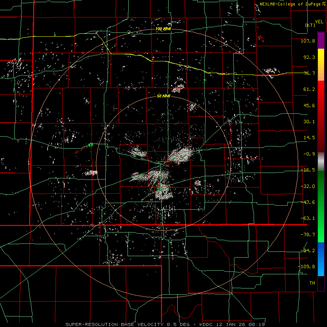
Task: Click the 100 NMI range ring label
Action: tap(163, 29)
